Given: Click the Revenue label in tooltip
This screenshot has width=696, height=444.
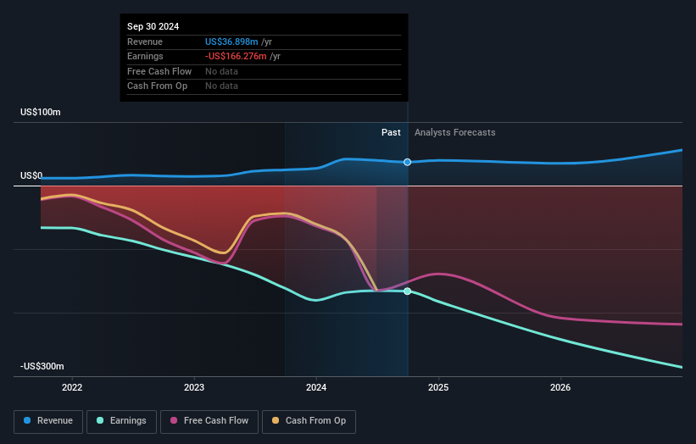Looking at the screenshot, I should (145, 42).
